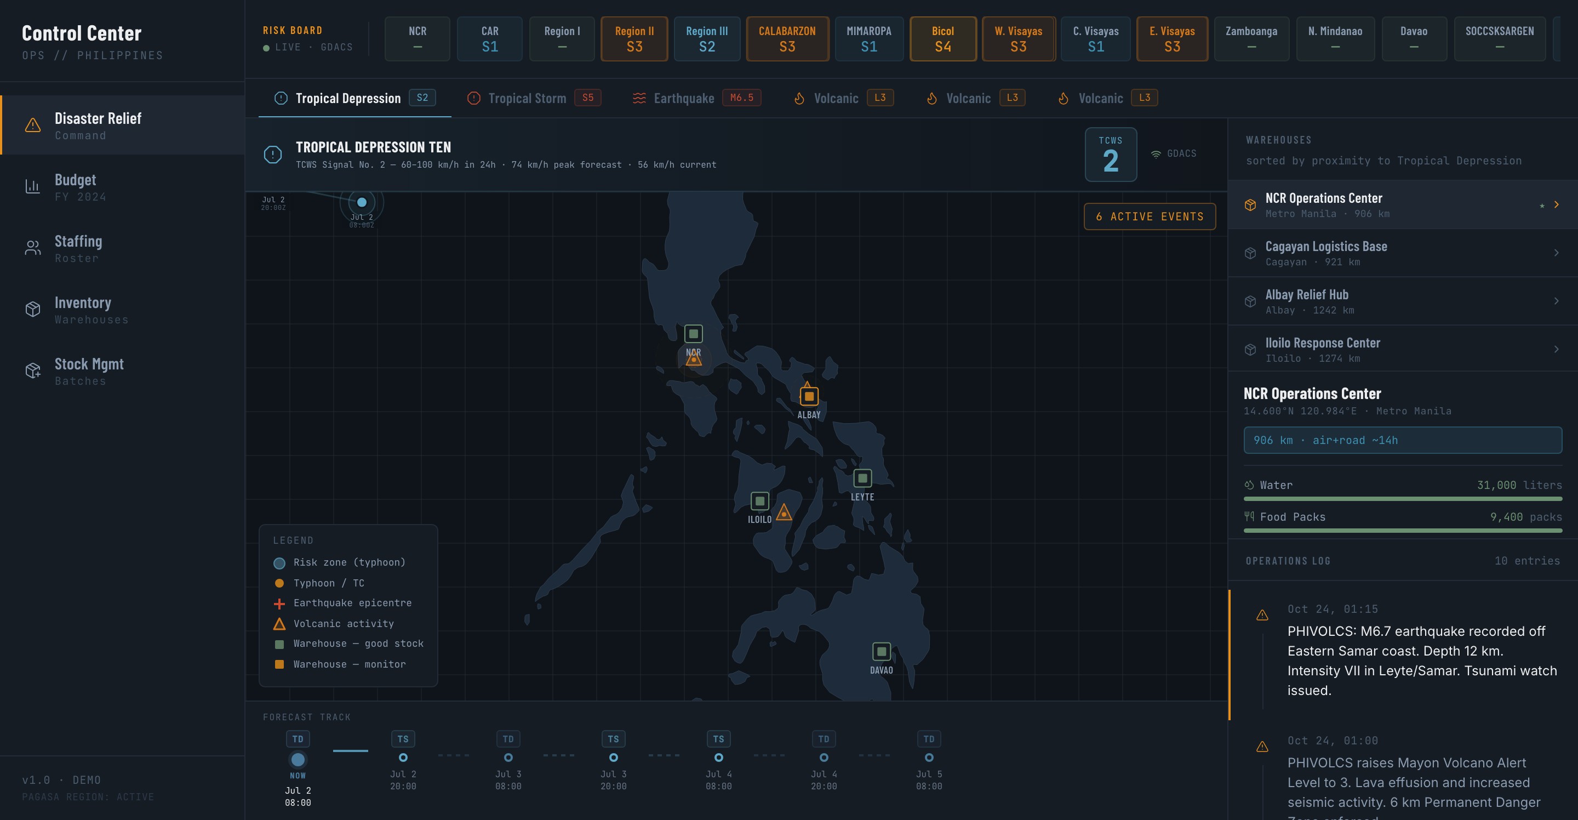Screen dimensions: 1578x820
Task: Click warning icon of Oct 24 01:15 log entry
Action: pyautogui.click(x=1262, y=616)
